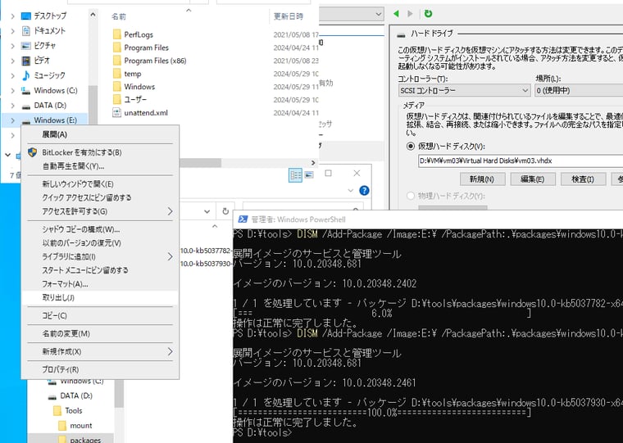Select the Program Files folder icon
Screen dimensions: 623x443
tap(116, 47)
